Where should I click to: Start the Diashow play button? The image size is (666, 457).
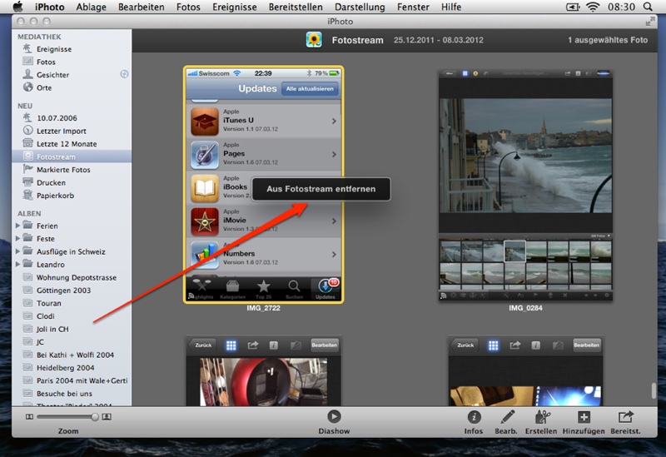[334, 417]
